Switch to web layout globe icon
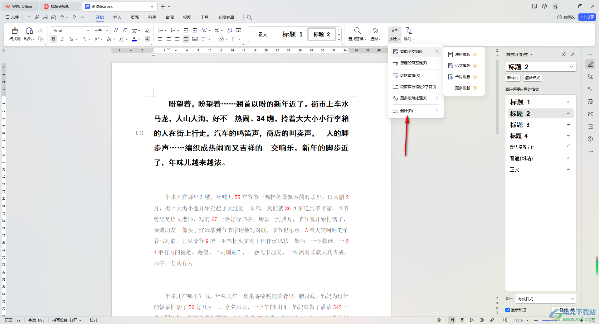The height and width of the screenshot is (324, 599). click(x=482, y=320)
